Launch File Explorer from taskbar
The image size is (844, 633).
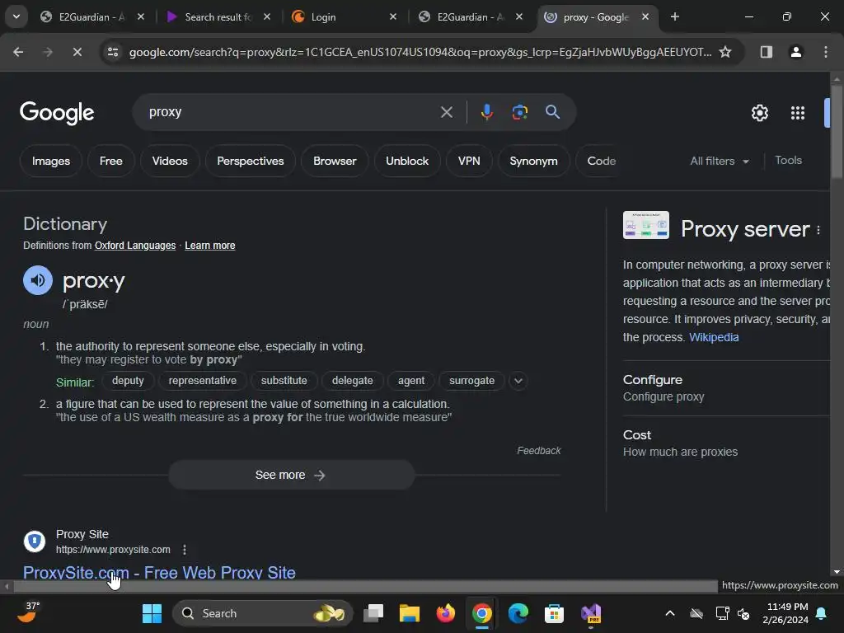(409, 613)
